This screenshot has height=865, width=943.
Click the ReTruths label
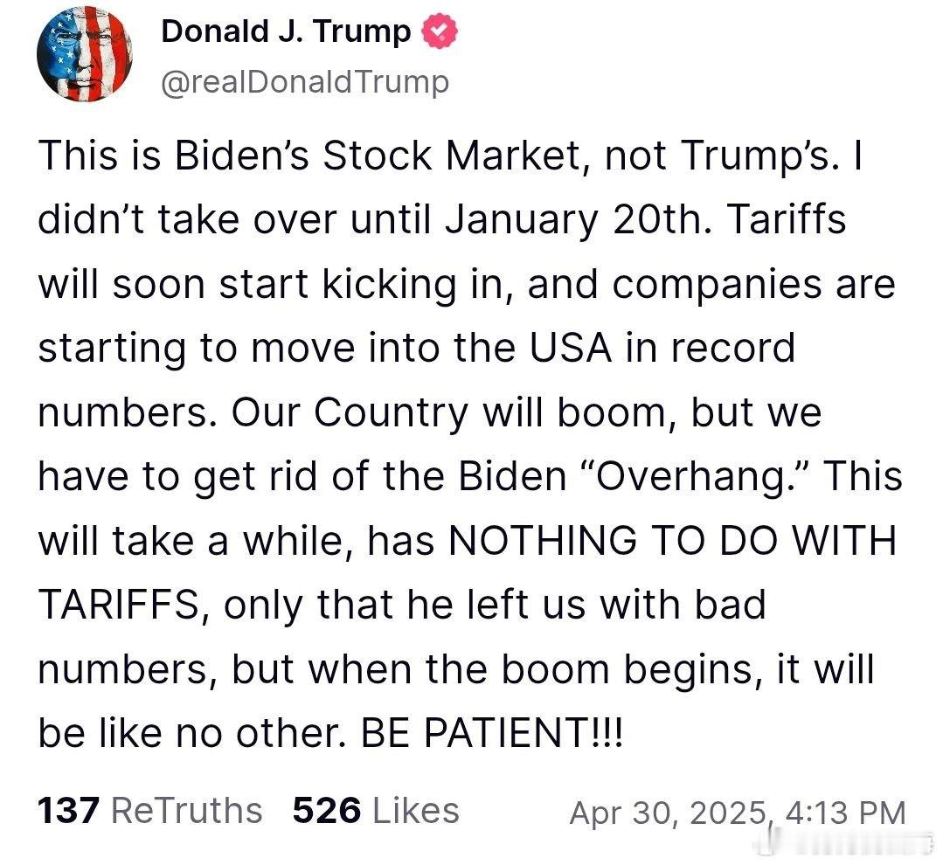pos(187,810)
